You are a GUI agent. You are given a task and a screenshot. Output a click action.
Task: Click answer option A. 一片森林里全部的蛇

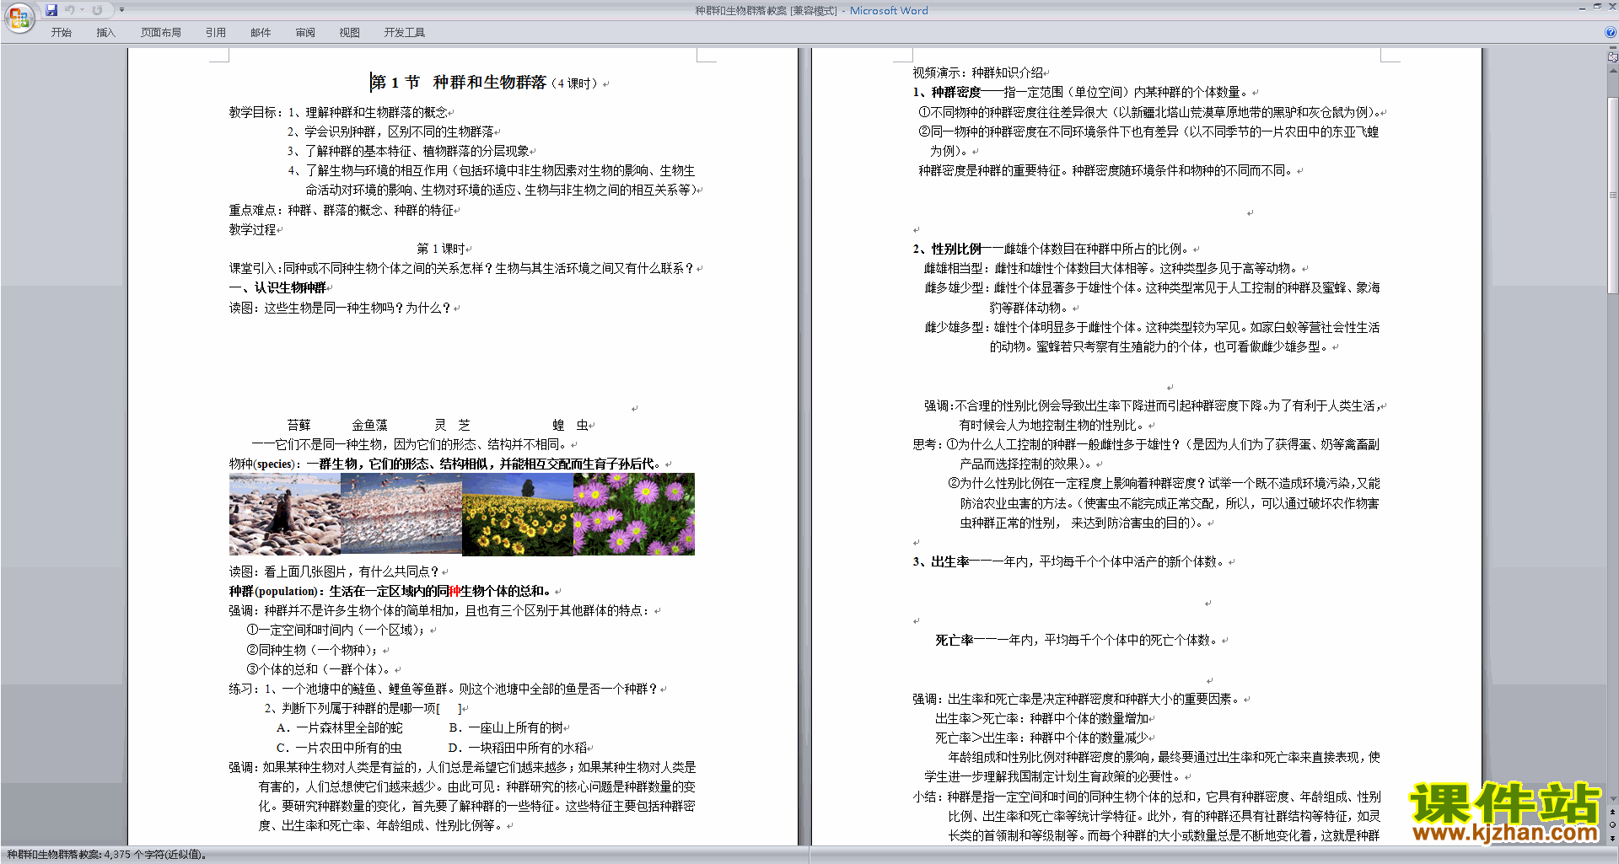click(340, 728)
